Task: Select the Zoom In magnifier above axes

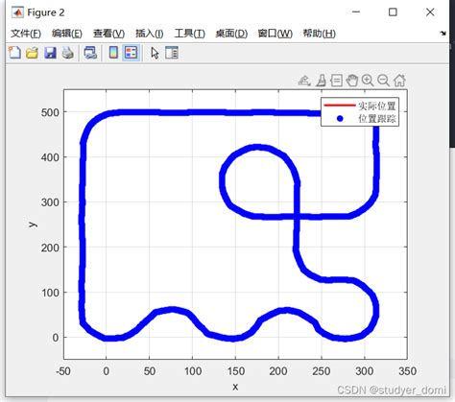Action: coord(368,81)
